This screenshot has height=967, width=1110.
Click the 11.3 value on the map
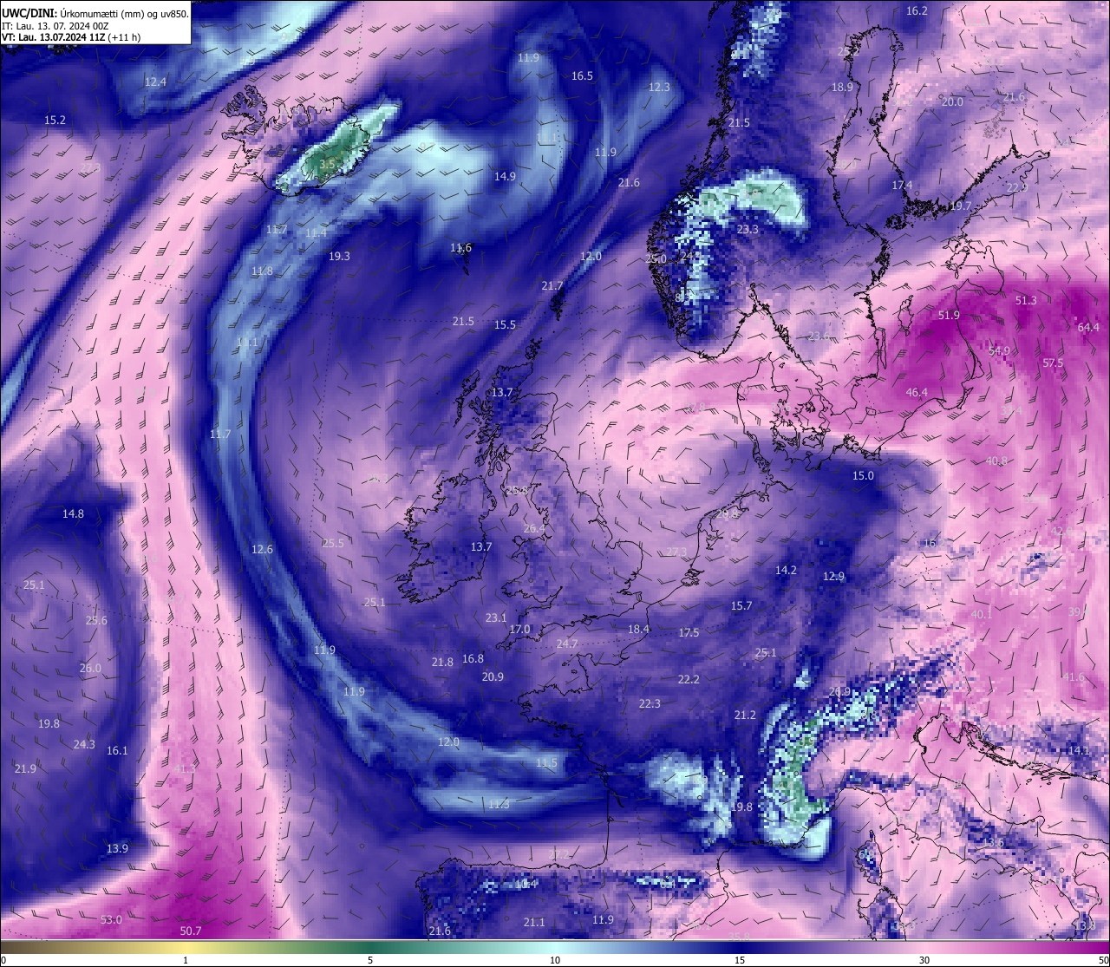pyautogui.click(x=499, y=804)
